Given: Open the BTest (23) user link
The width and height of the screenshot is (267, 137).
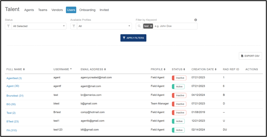Looking at the screenshot, I should pyautogui.click(x=12, y=122).
